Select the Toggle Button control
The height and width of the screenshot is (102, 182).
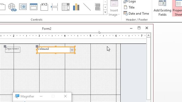[x=98, y=7]
